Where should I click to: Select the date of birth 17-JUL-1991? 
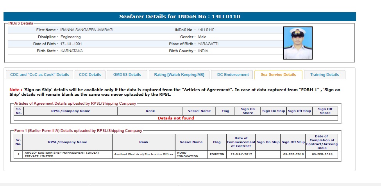pos(71,44)
